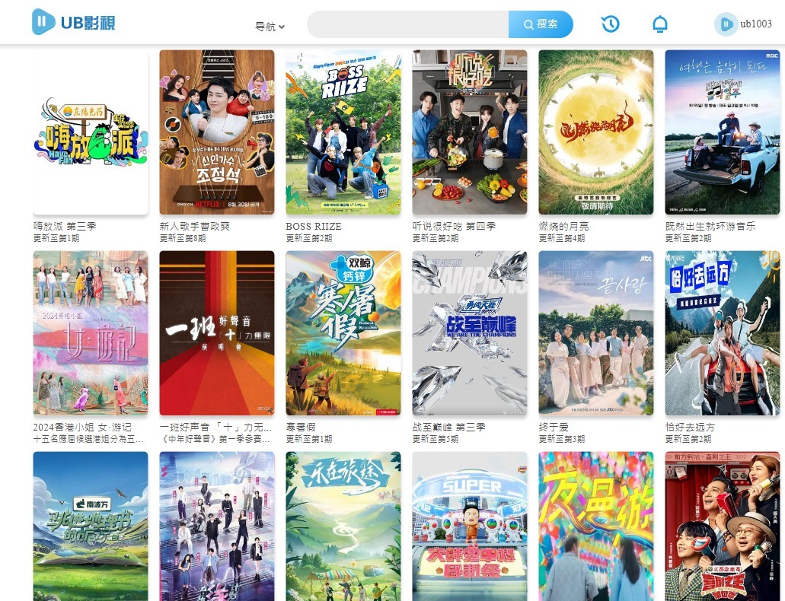Open the 新人歌手曹政奭 poster
785x601 pixels.
pos(217,132)
